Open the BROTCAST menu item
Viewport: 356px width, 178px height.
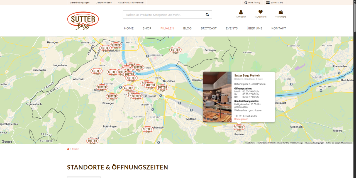tap(209, 28)
